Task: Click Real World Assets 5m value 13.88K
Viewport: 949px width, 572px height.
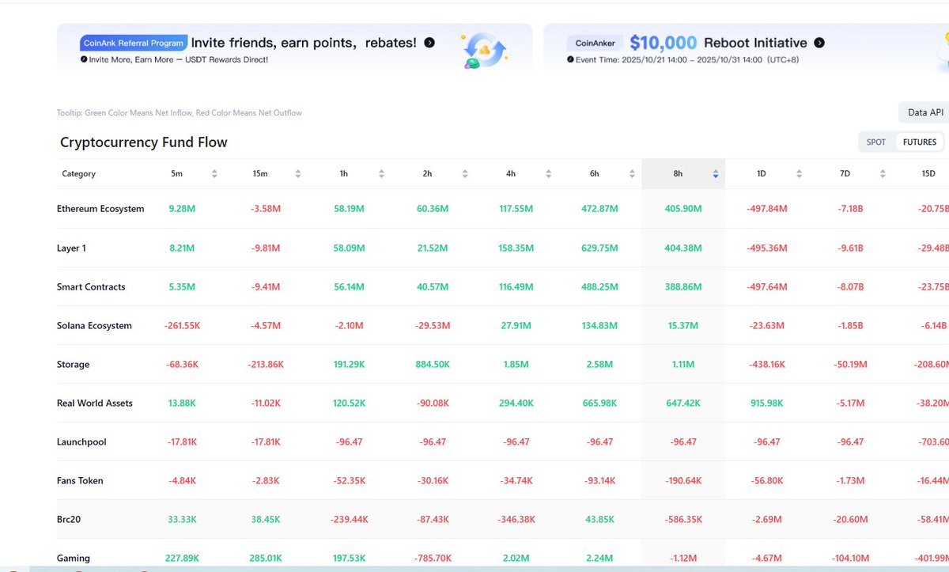Action: tap(182, 403)
